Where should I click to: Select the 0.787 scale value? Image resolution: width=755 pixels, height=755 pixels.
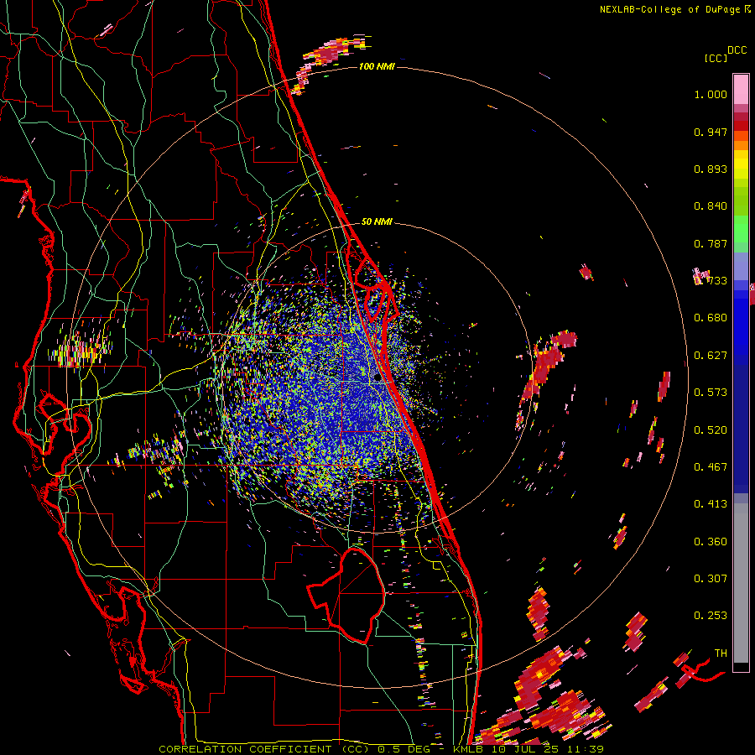point(711,243)
